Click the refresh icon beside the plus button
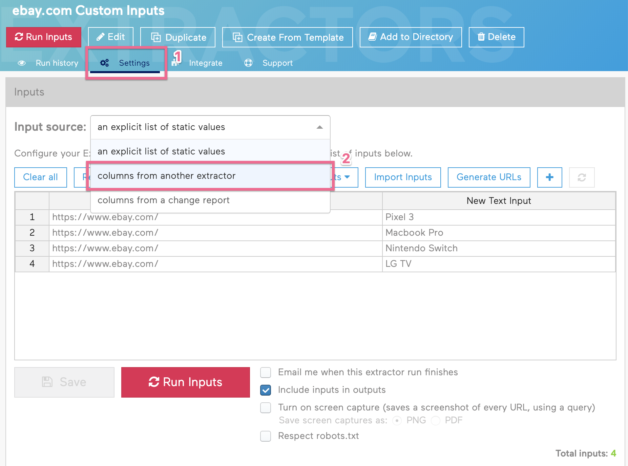628x466 pixels. [x=582, y=177]
